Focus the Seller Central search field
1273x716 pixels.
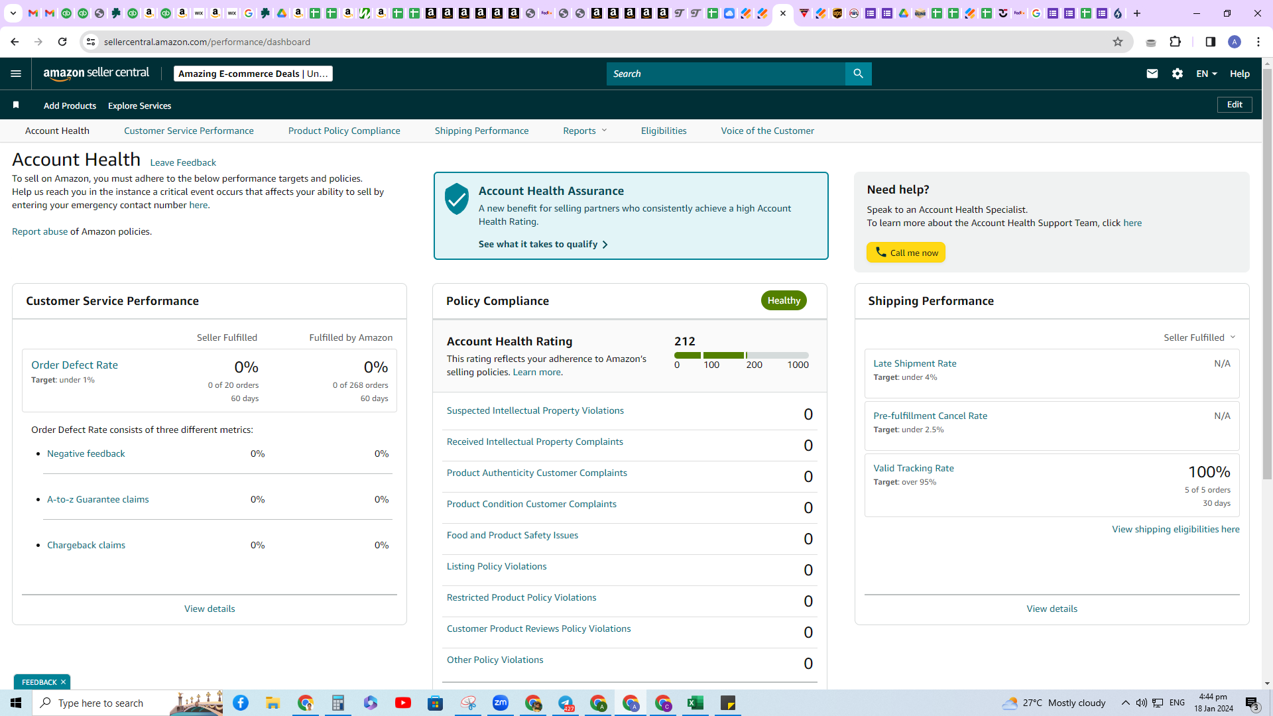point(726,74)
